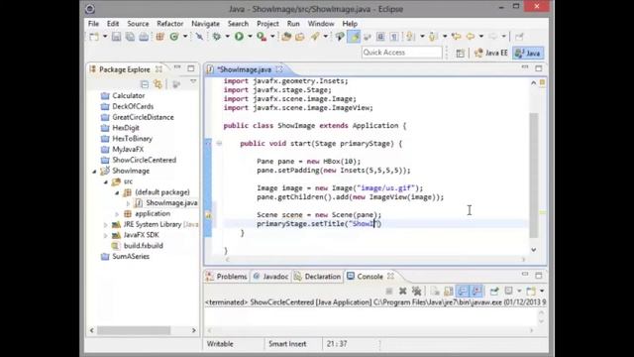Click the Open Perspective icon
Screen dimensions: 634x357
point(460,53)
